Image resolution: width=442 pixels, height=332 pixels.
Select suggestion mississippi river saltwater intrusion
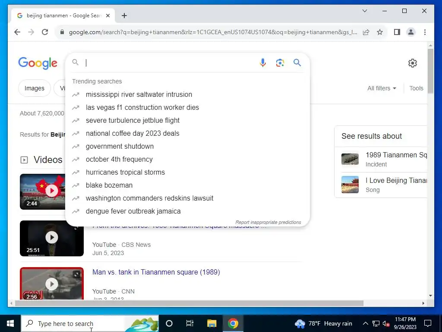(187, 94)
